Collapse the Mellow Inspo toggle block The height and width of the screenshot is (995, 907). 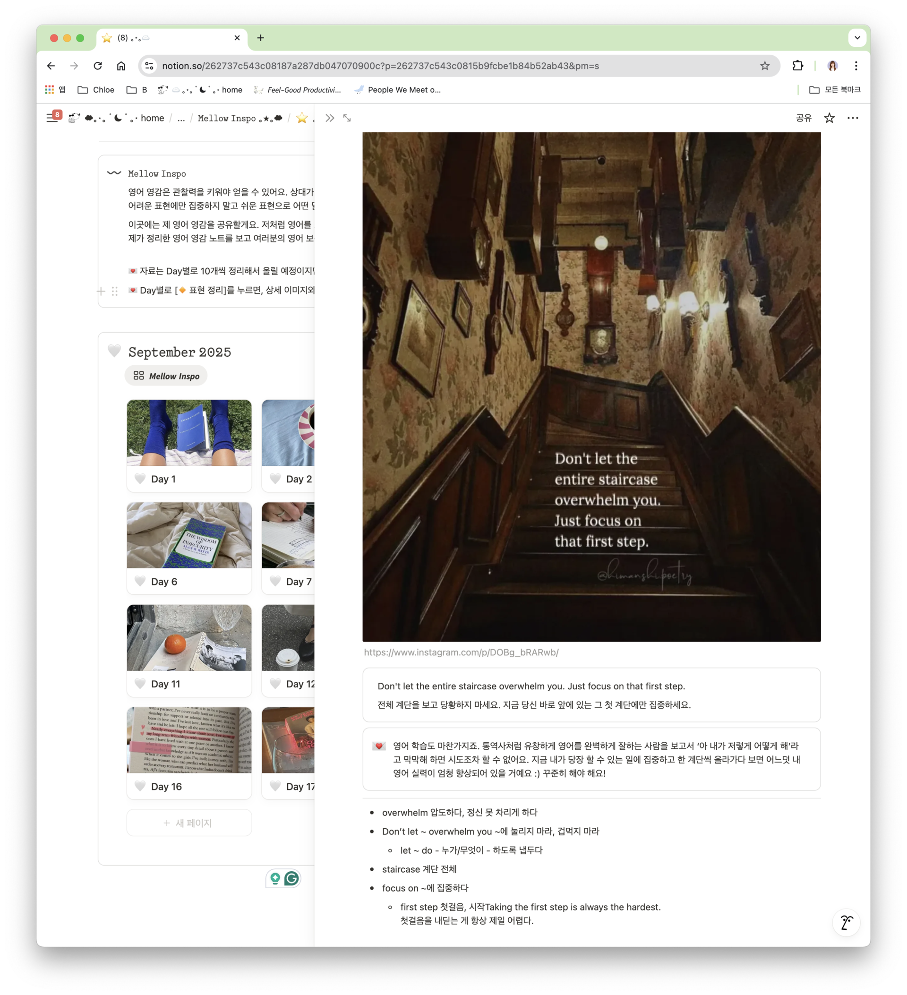tap(114, 173)
